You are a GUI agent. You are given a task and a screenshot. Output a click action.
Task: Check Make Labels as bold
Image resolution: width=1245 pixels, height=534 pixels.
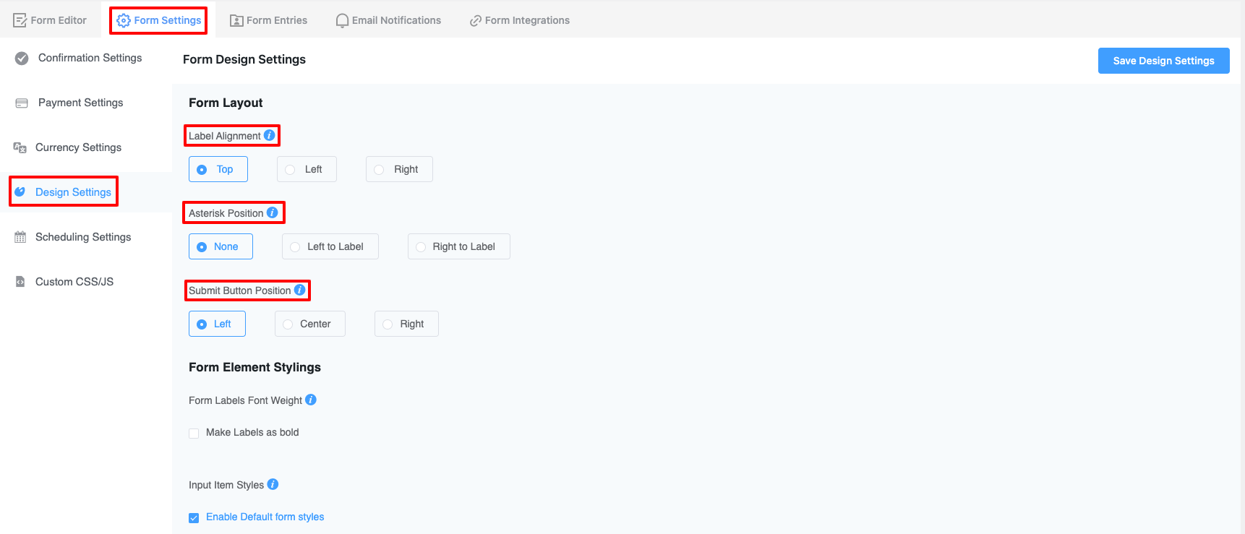(x=194, y=434)
